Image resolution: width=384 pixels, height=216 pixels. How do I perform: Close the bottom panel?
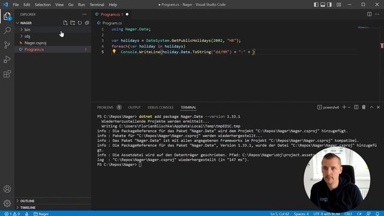(379, 107)
